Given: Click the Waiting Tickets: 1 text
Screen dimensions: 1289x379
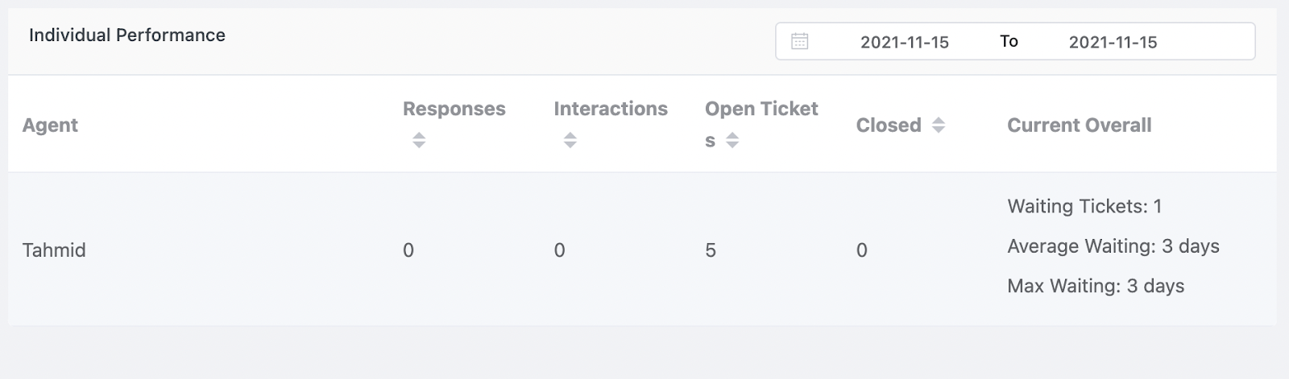Looking at the screenshot, I should click(1084, 206).
